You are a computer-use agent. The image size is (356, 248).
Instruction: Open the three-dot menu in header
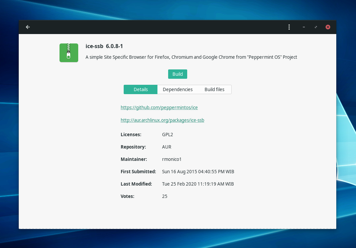pyautogui.click(x=289, y=27)
